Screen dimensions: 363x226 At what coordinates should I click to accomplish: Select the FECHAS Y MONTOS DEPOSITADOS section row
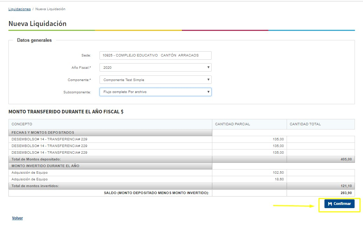tap(43, 133)
